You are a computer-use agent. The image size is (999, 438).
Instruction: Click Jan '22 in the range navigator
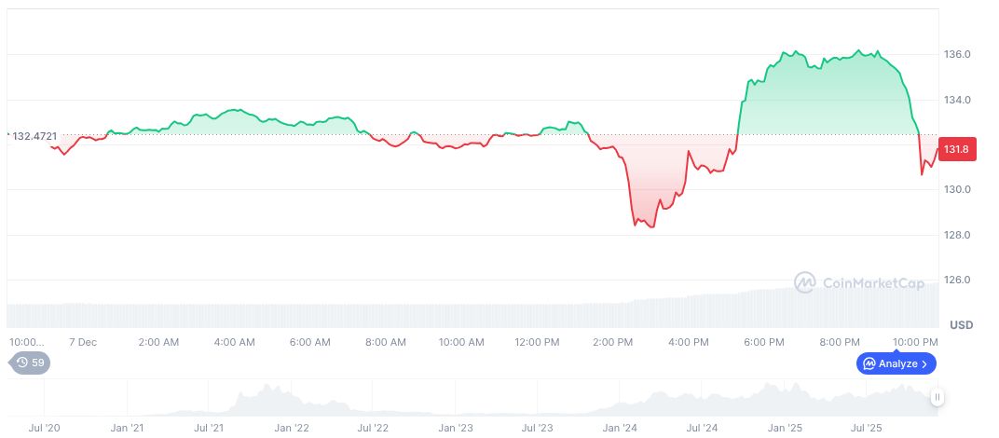tap(291, 428)
